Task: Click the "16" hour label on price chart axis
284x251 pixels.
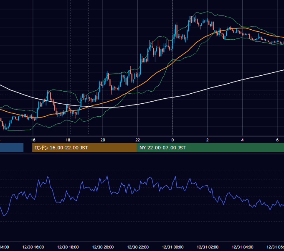Action: point(33,140)
